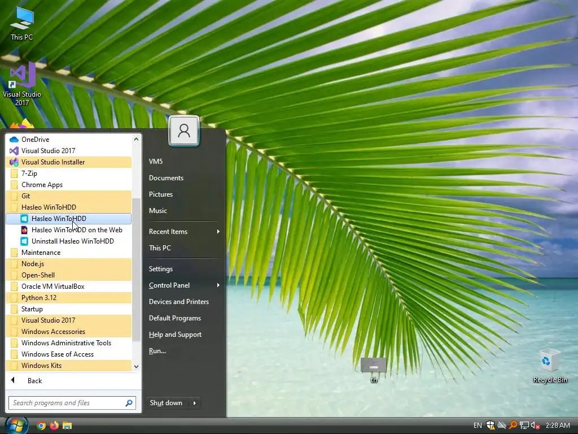Select Uninstall Hasleo WinToHDD
Viewport: 578px width, 434px height.
[68, 241]
